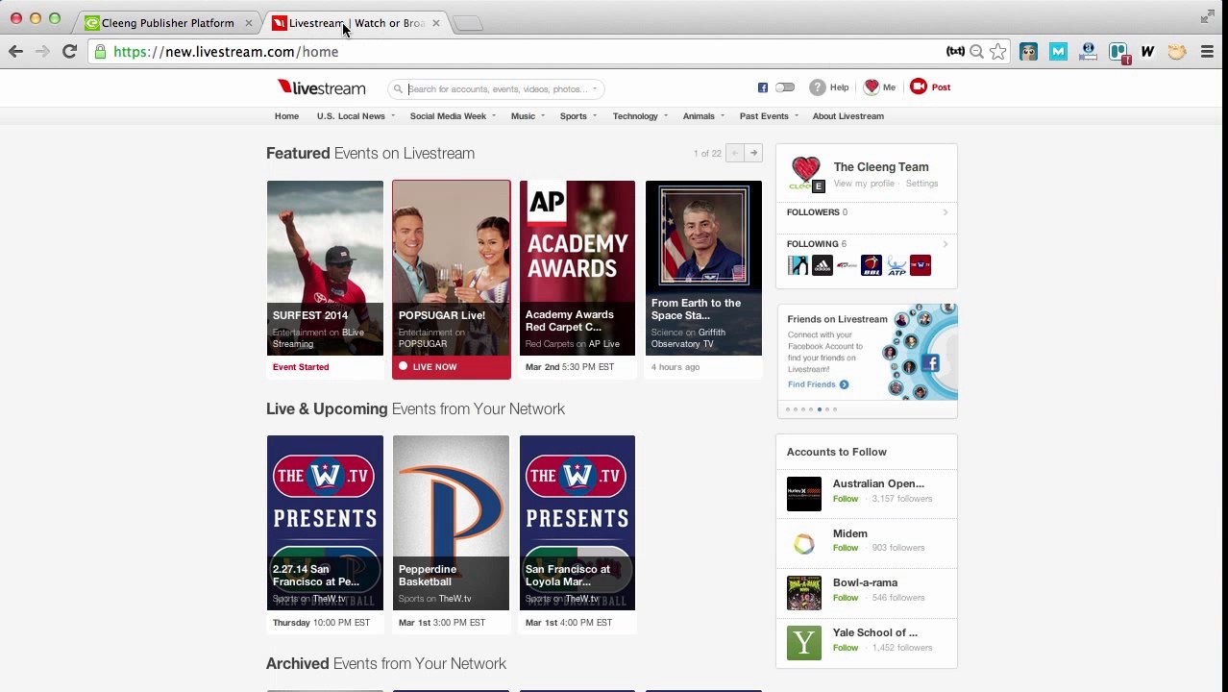
Task: Click the Facebook logo in friends banner
Action: click(x=930, y=363)
